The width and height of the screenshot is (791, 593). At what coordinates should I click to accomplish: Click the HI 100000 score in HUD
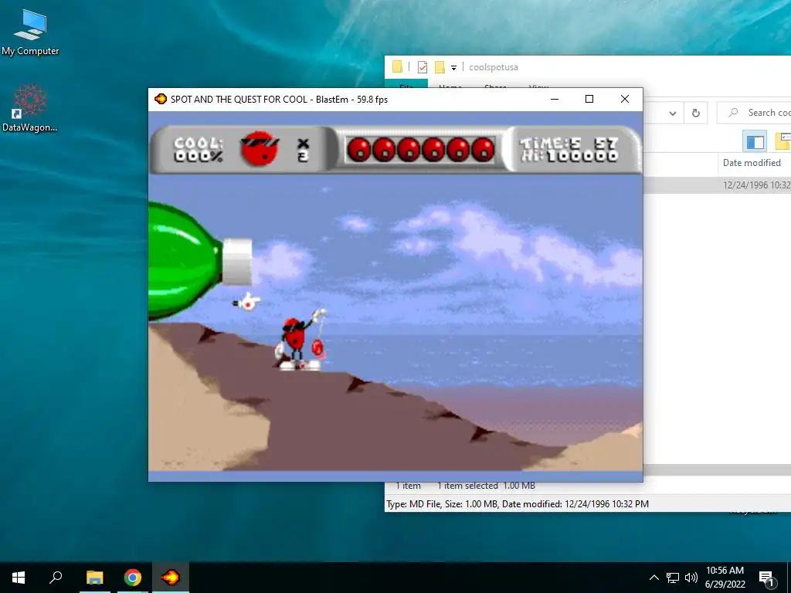(x=569, y=156)
